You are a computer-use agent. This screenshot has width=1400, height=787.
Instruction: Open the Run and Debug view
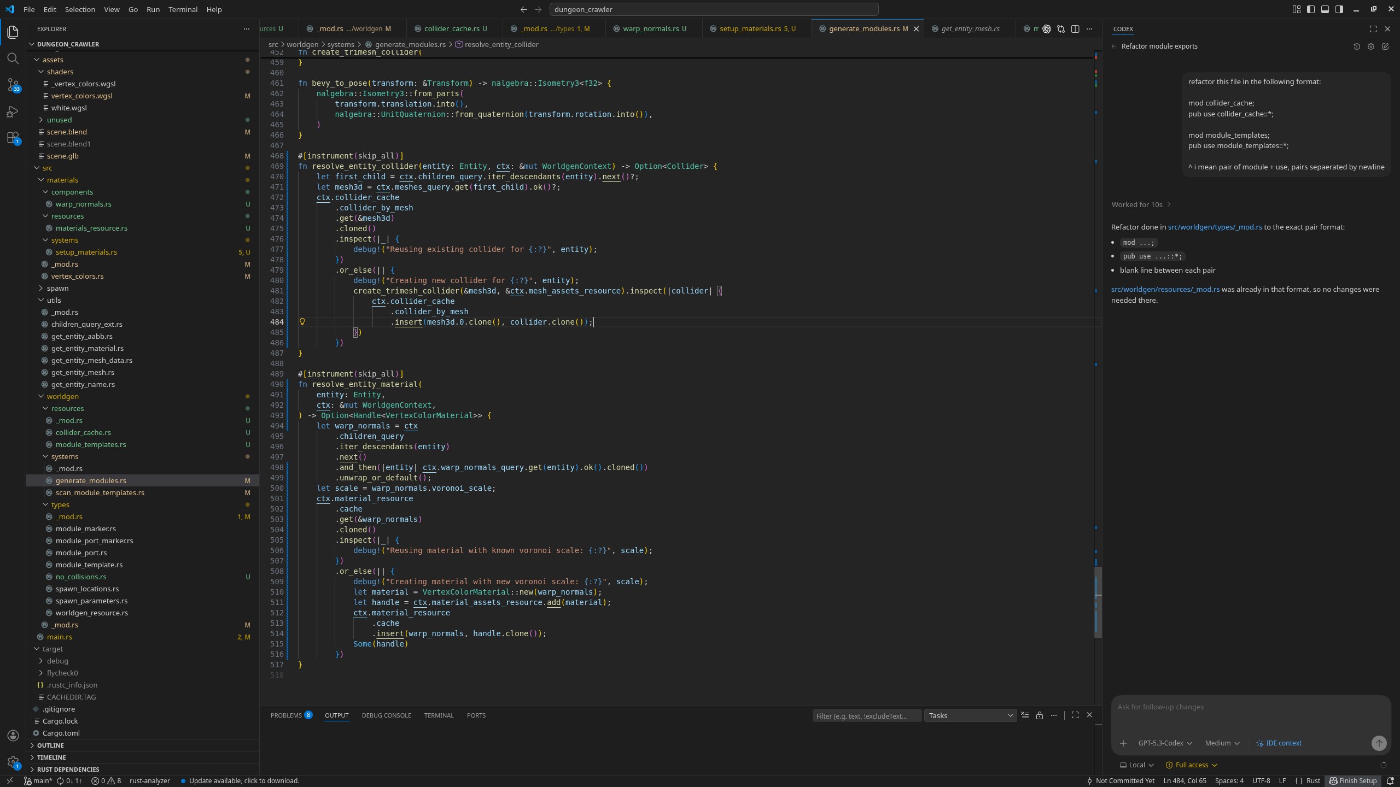tap(13, 111)
